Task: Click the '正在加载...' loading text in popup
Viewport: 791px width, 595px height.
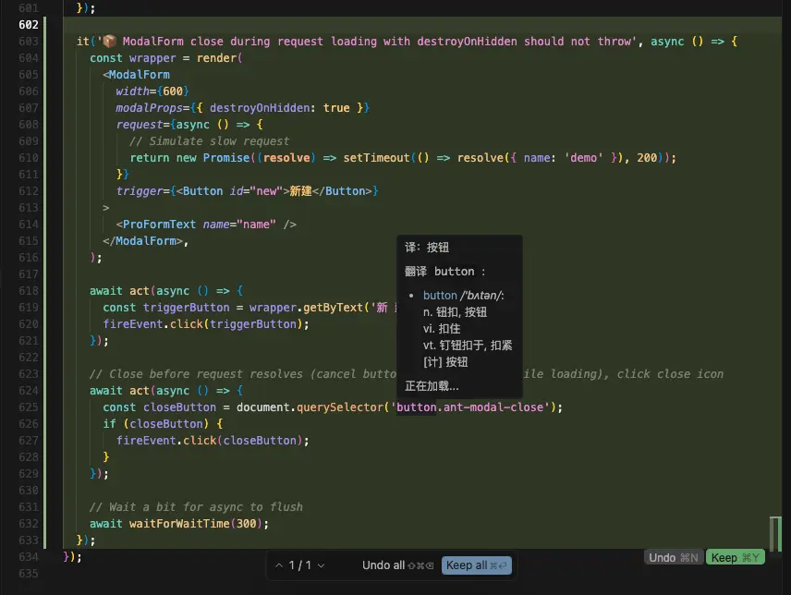Action: click(x=432, y=386)
